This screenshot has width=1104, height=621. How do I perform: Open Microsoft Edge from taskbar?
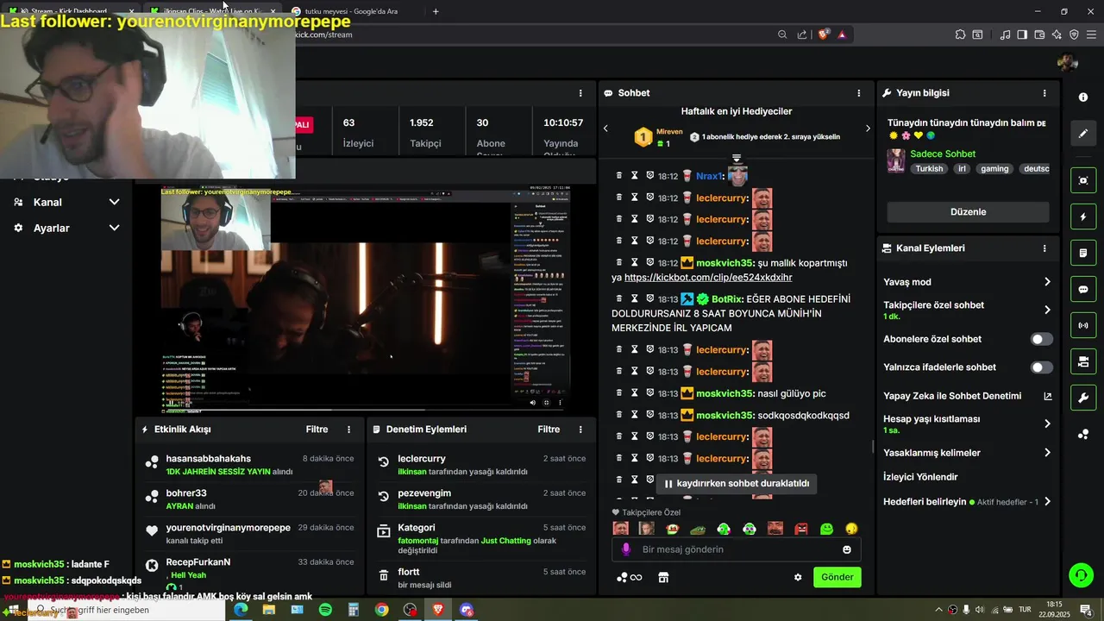coord(241,610)
